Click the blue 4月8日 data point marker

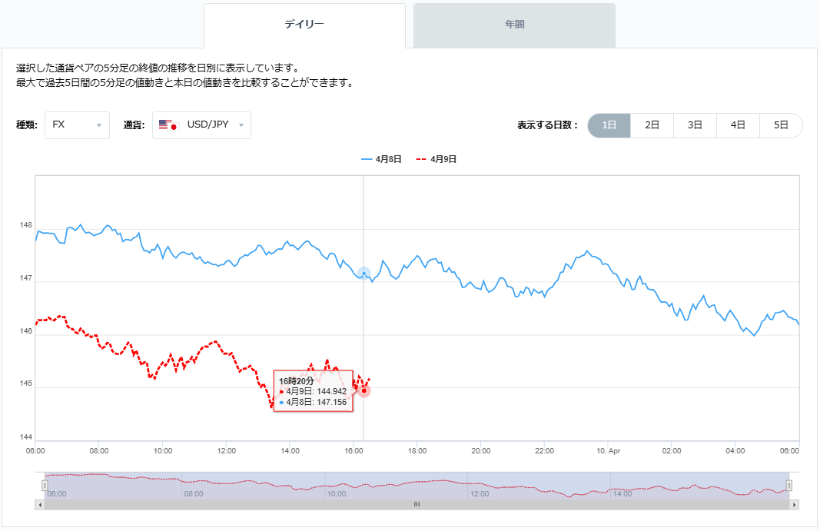364,274
